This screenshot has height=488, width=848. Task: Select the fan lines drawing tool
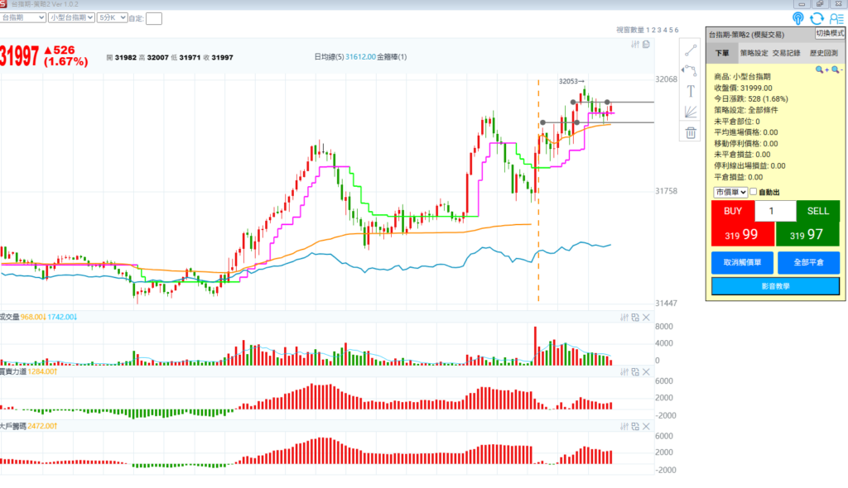click(x=691, y=112)
